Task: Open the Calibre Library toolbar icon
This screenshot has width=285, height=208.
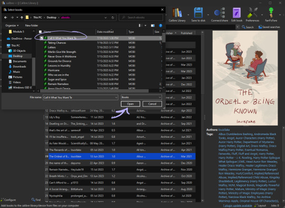Action: 177,15
